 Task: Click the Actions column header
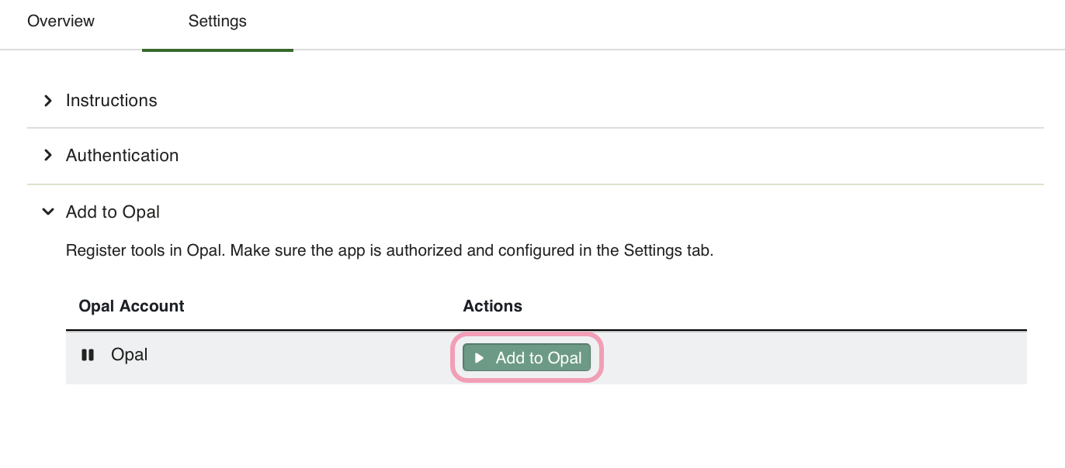click(x=492, y=306)
